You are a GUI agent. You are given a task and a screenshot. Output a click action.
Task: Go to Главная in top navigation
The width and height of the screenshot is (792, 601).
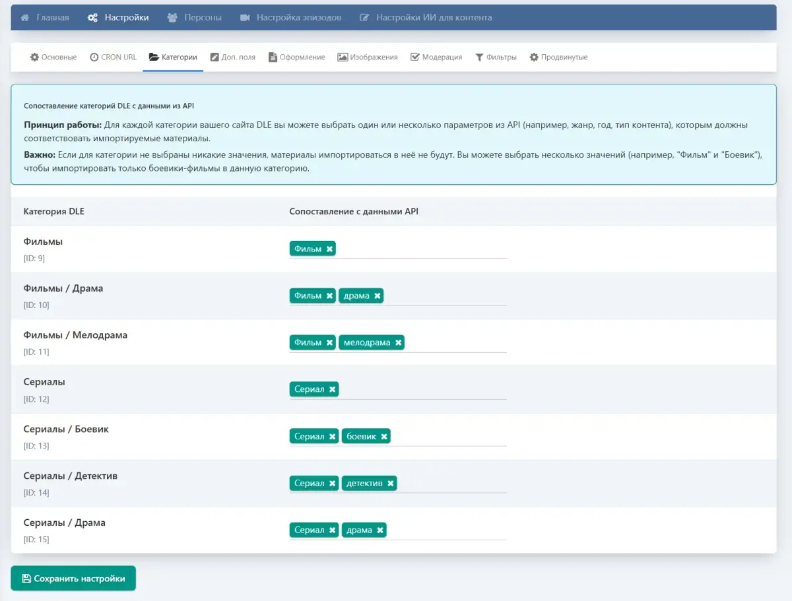click(45, 17)
